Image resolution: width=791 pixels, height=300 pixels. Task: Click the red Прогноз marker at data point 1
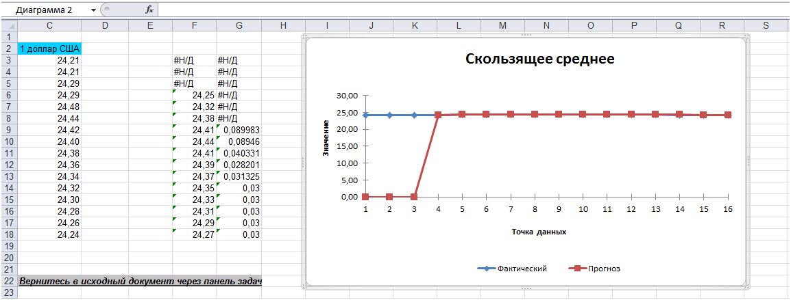365,197
